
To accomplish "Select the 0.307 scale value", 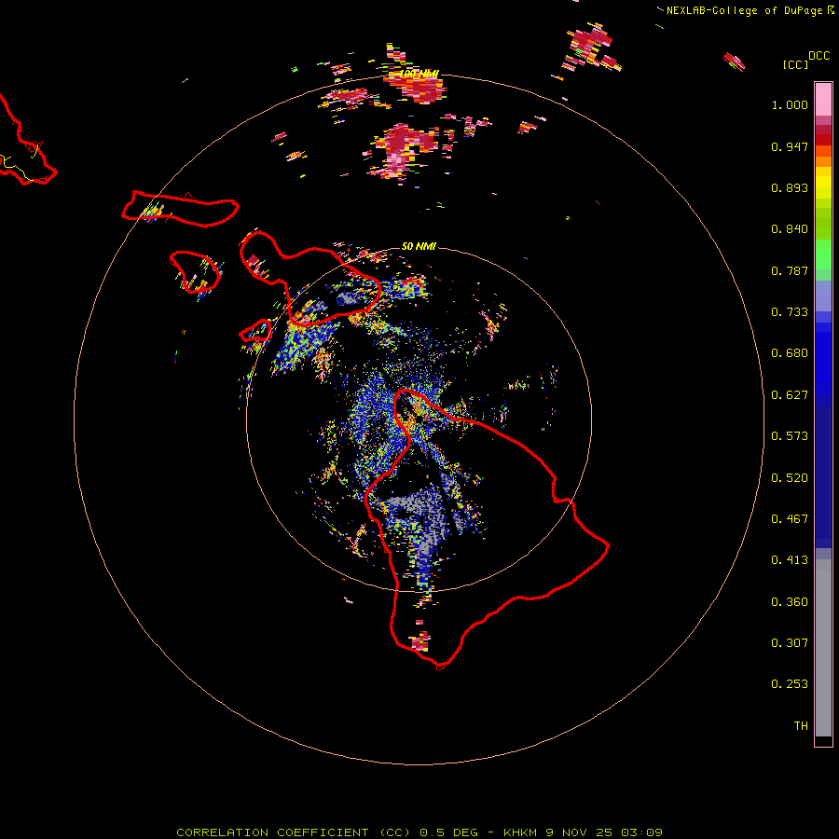I will pos(790,643).
